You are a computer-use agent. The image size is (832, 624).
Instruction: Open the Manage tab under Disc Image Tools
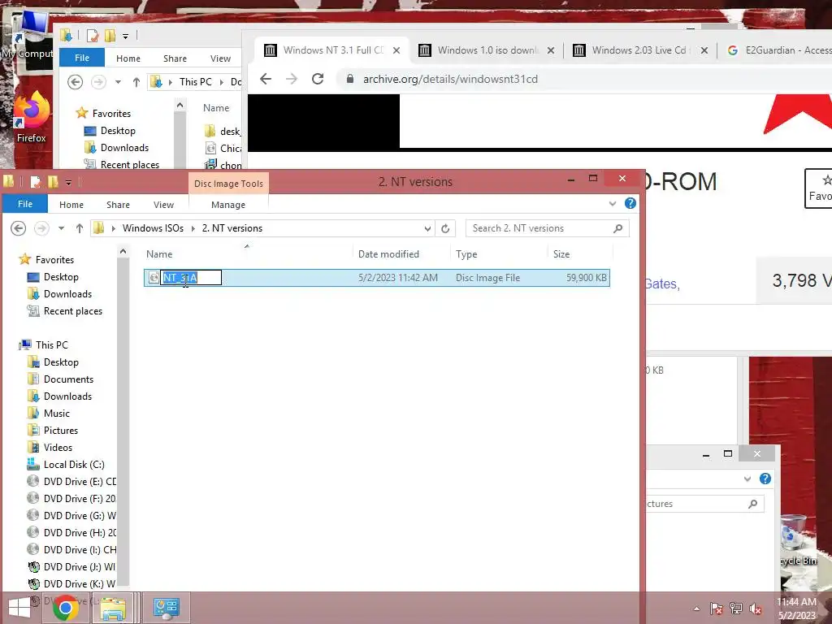coord(228,205)
